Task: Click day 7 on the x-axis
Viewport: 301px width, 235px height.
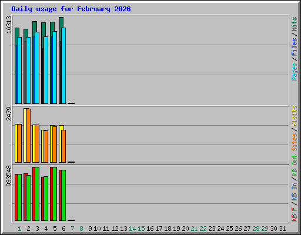Action: point(72,229)
